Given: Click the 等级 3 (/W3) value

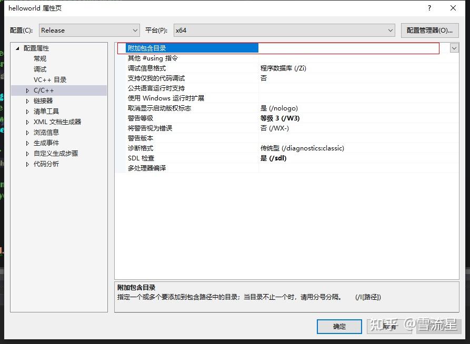Looking at the screenshot, I should point(280,118).
